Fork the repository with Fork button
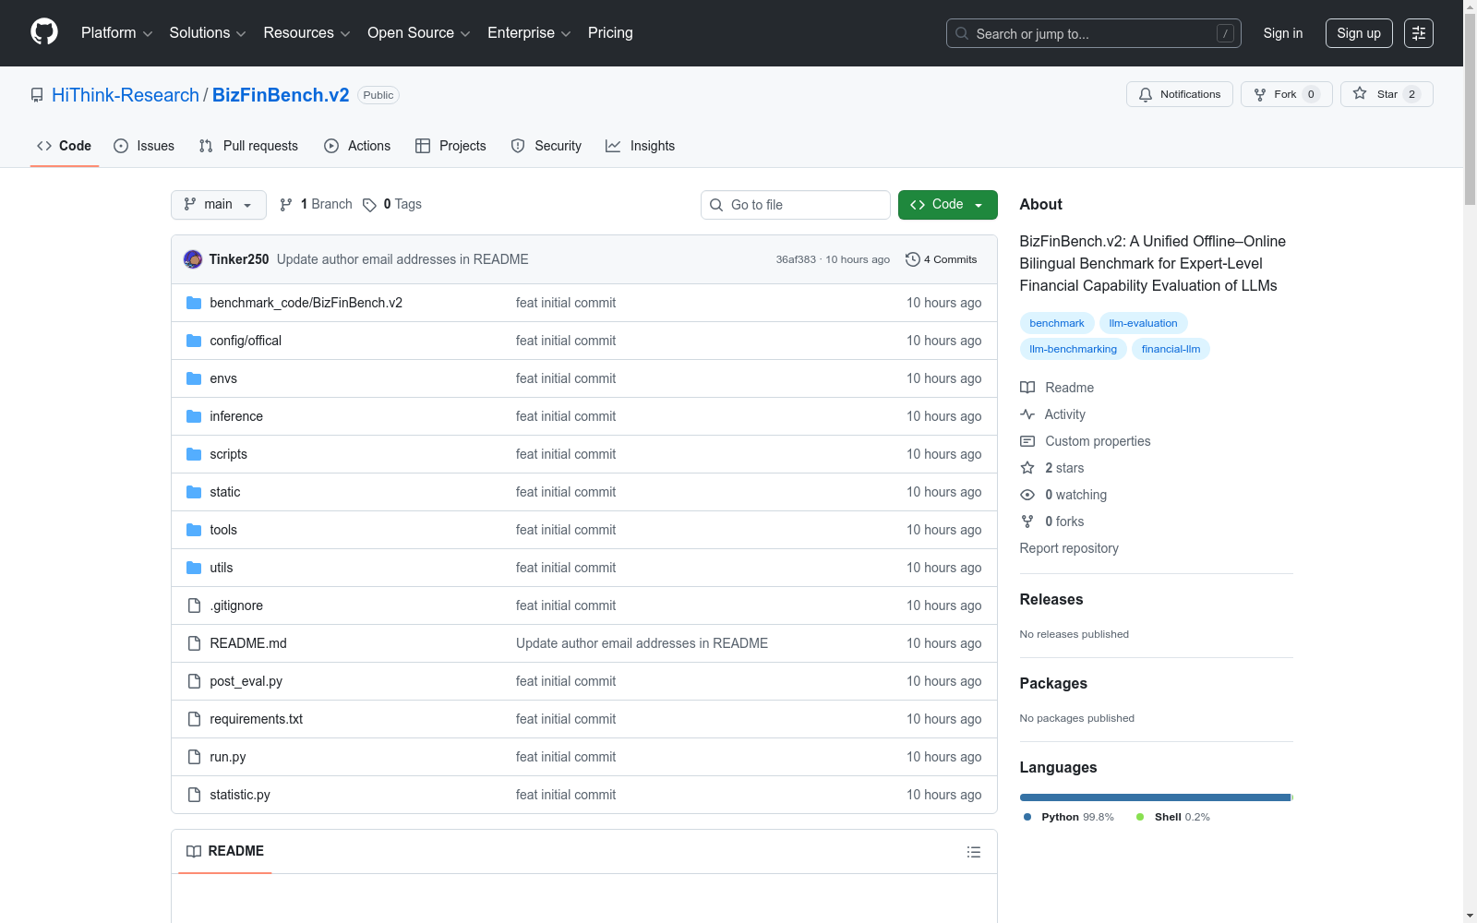 point(1287,94)
